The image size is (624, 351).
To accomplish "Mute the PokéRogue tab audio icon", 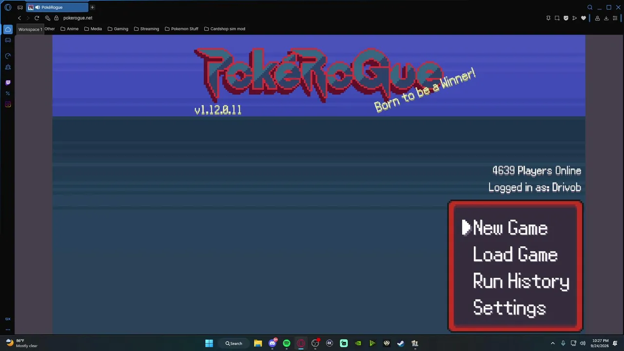I will point(38,7).
